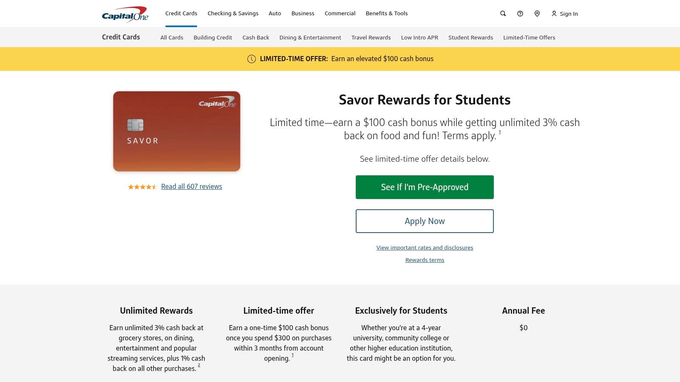Click the Savor card image
This screenshot has width=680, height=382.
(177, 131)
